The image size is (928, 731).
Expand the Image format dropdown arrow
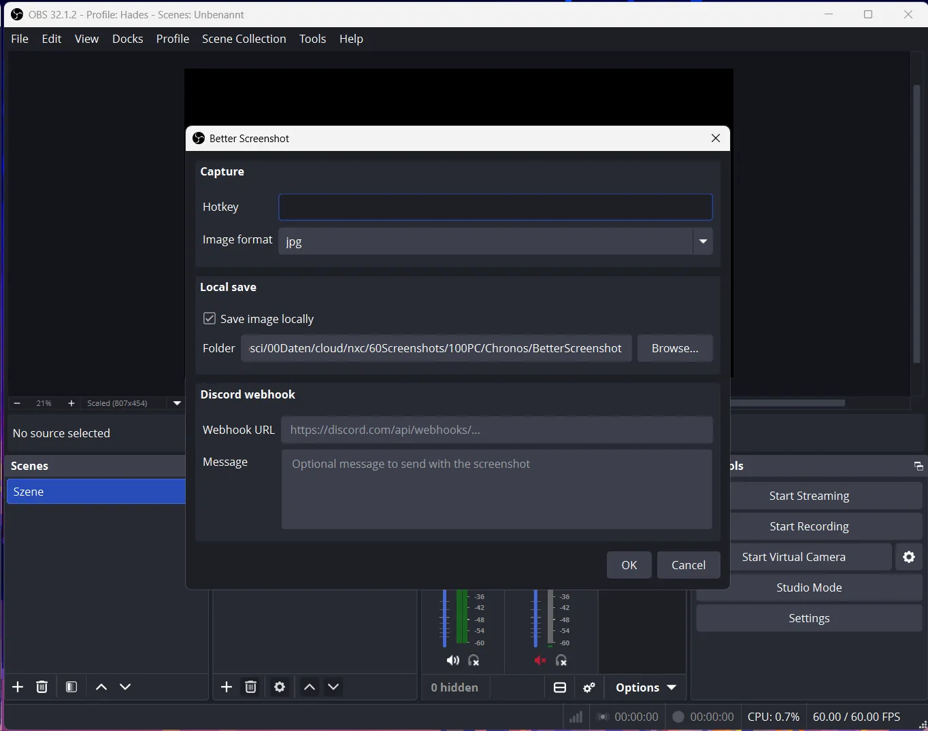pyautogui.click(x=703, y=241)
